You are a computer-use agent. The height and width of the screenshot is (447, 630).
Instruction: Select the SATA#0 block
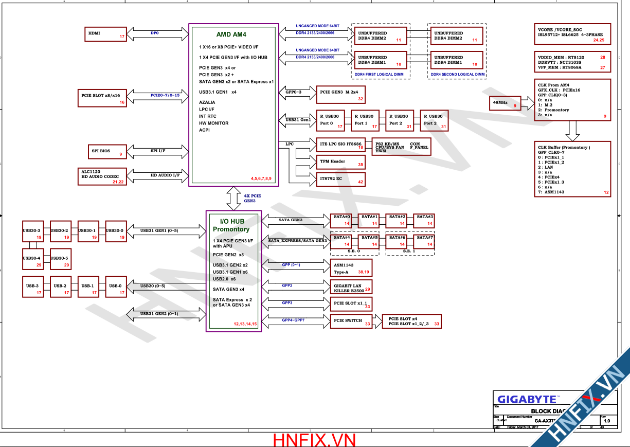point(341,220)
